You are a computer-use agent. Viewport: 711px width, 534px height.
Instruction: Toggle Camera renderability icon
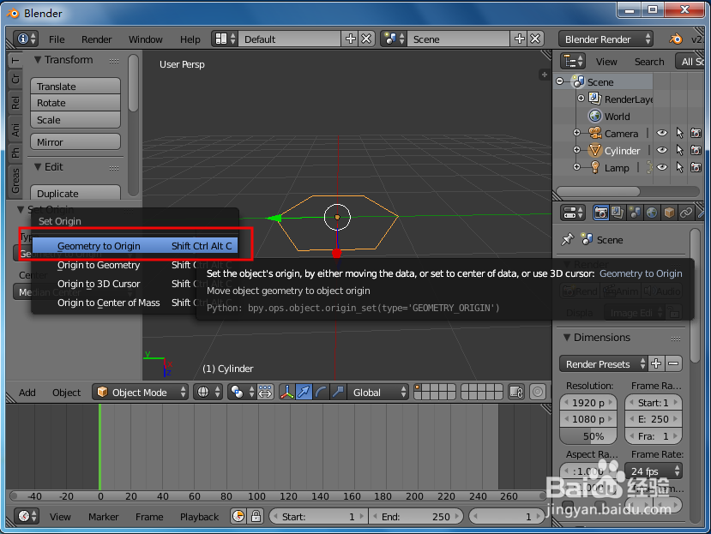click(696, 133)
